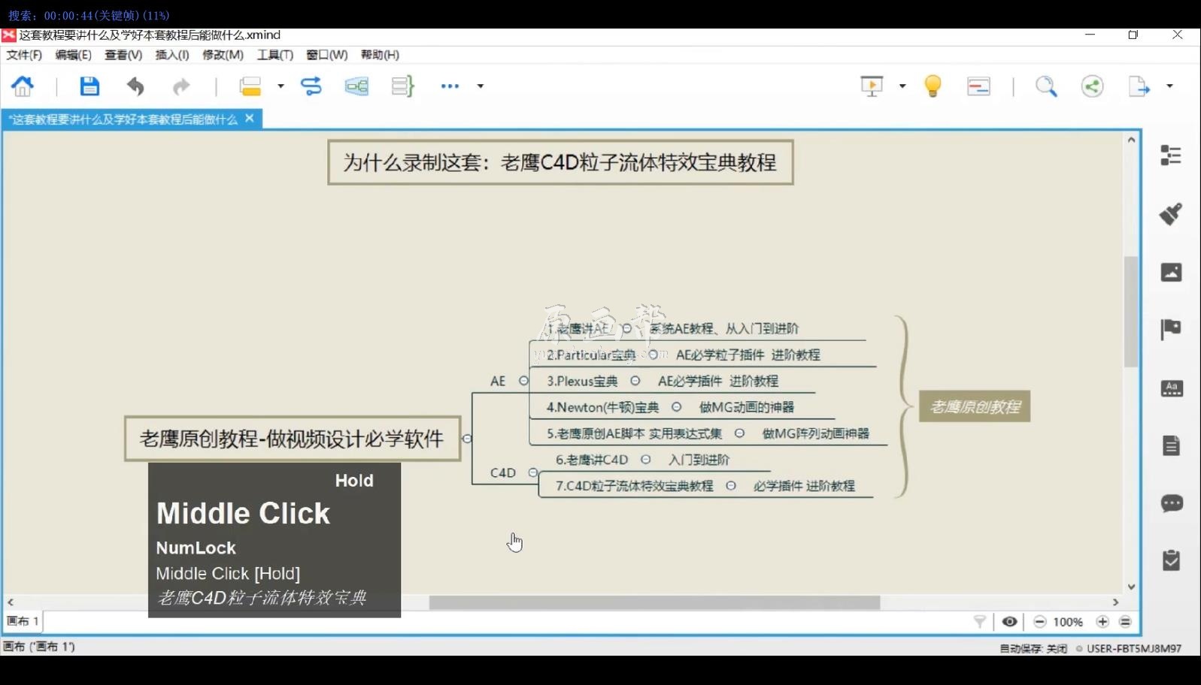Open brainstorming lightbulb mode
The height and width of the screenshot is (685, 1201).
933,86
